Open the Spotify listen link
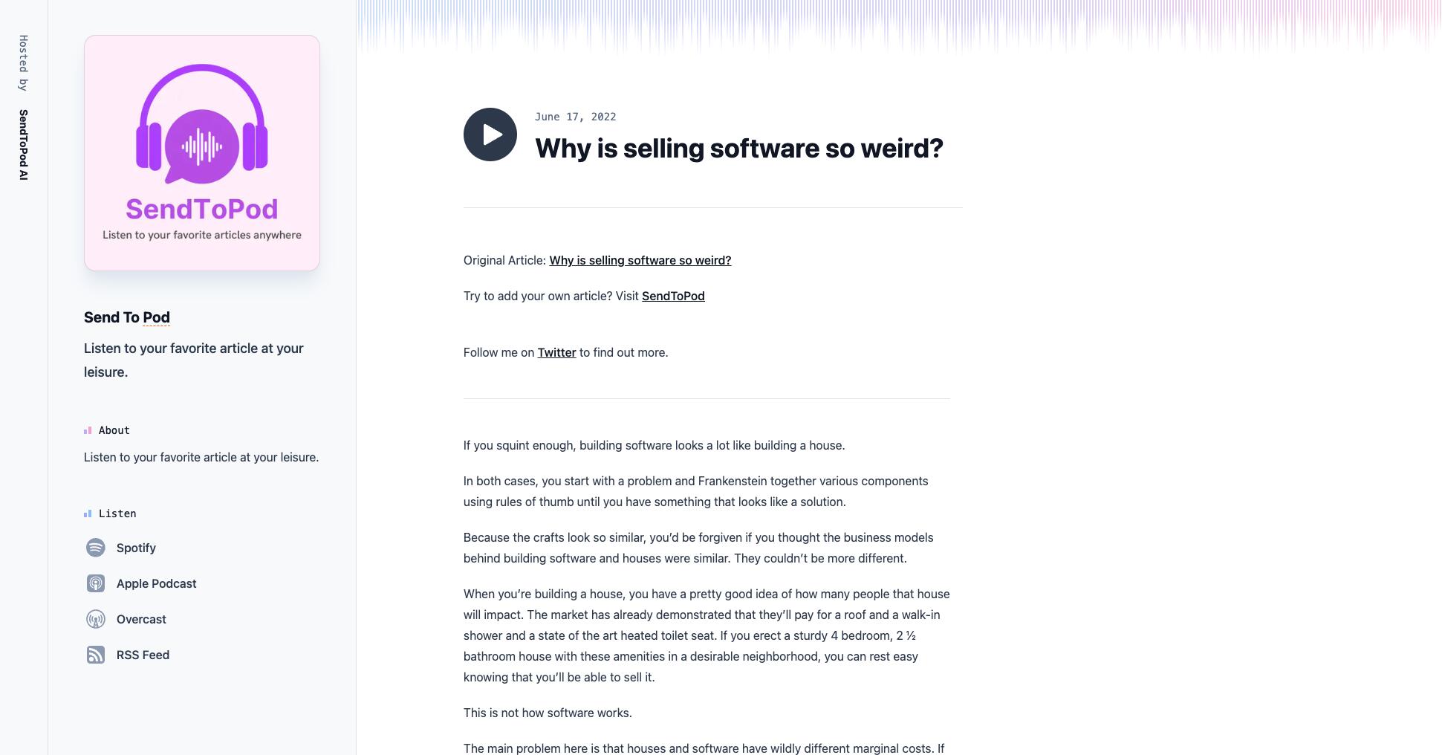1442x755 pixels. [136, 548]
